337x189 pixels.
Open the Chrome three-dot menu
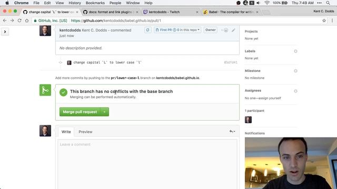click(332, 20)
